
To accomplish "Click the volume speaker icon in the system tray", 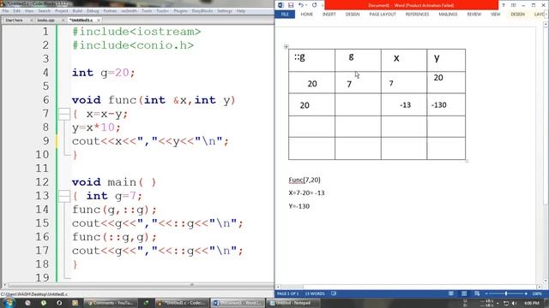I will 515,303.
